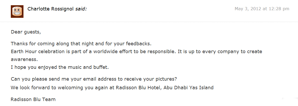Click Charlotte Rossignol's avatar image
The image size is (298, 106).
[x=17, y=12]
